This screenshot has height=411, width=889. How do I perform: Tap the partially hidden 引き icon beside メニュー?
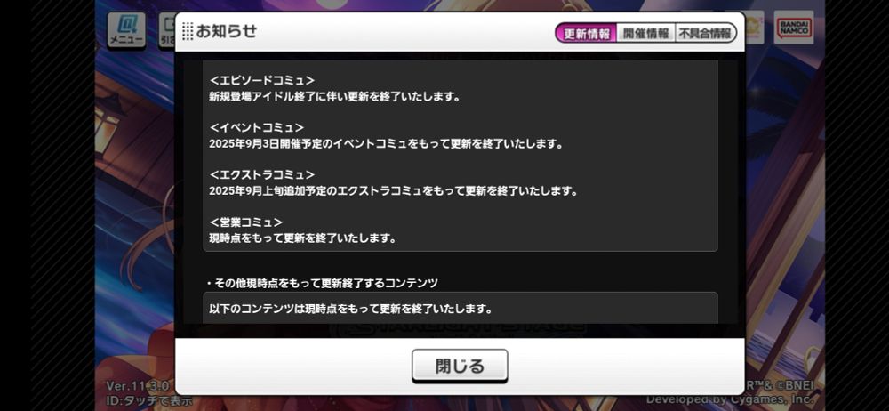click(167, 30)
